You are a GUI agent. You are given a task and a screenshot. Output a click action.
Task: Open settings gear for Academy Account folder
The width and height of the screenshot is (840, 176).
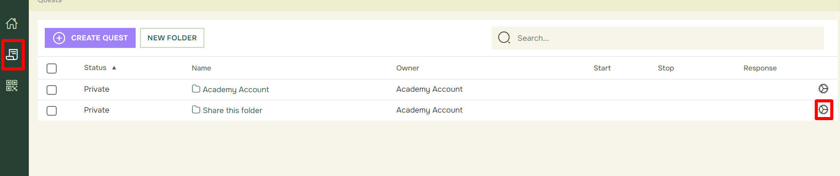pos(823,89)
